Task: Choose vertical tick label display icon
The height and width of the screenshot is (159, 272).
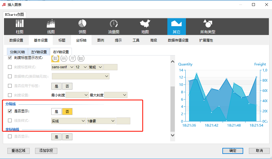Action: coord(64,59)
